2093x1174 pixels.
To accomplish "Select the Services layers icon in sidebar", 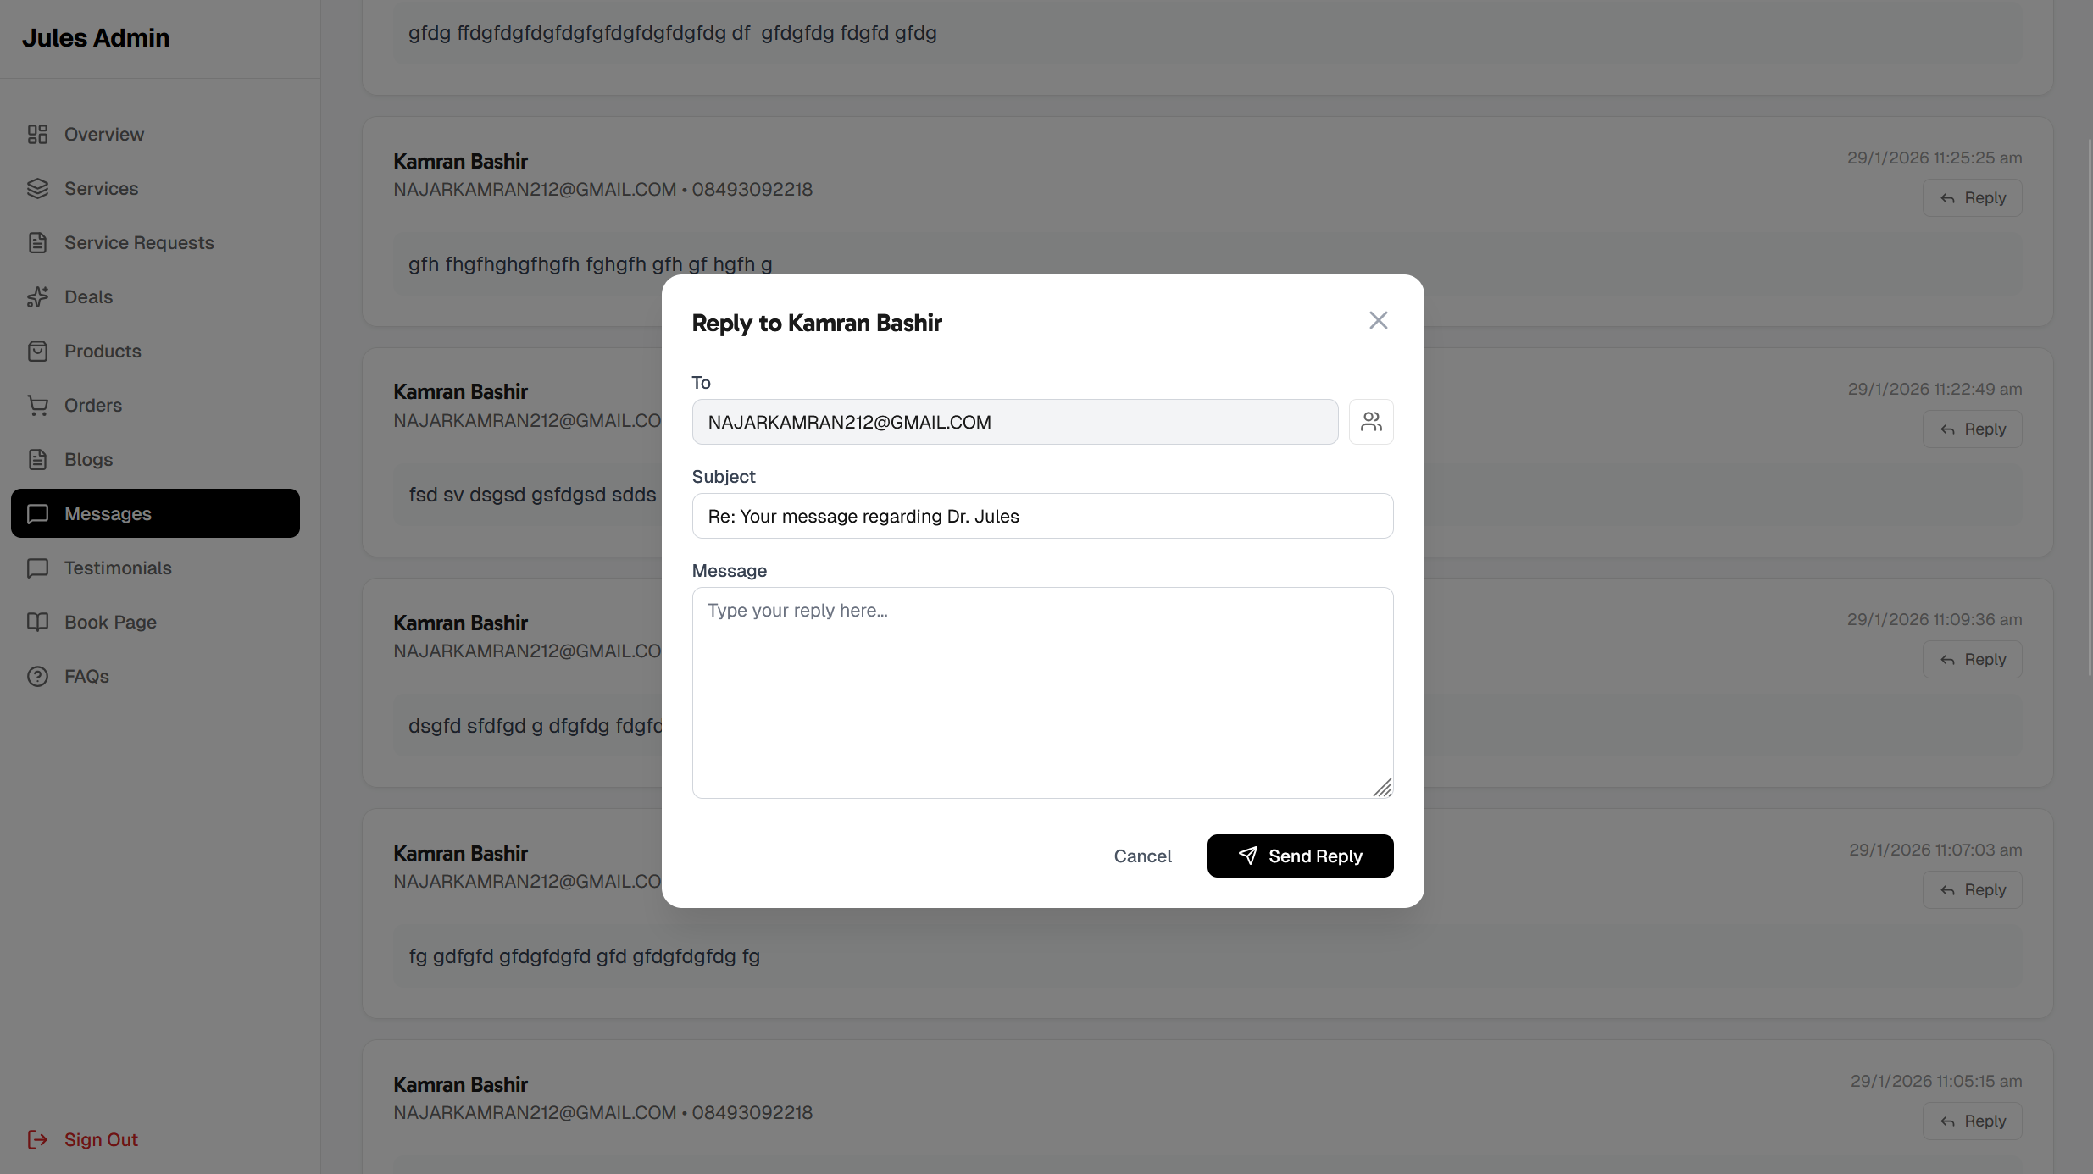I will (37, 188).
